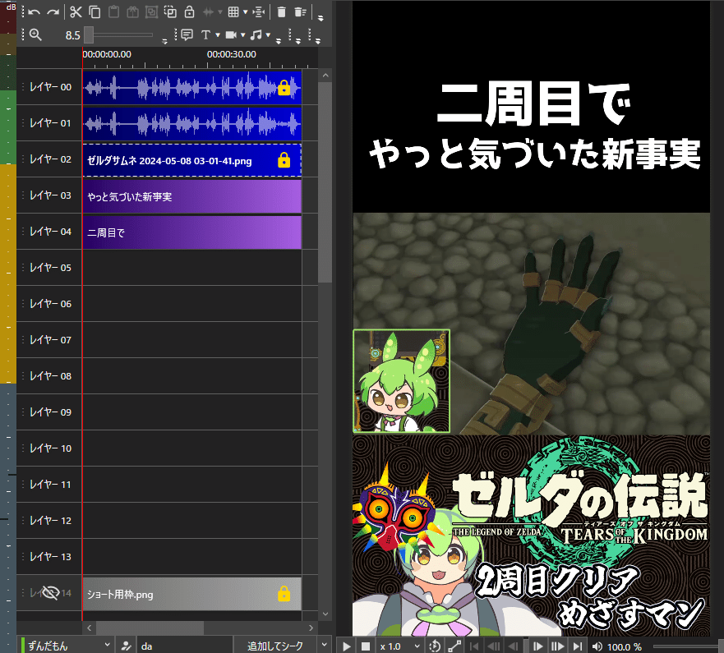Open the ずんだもん character dropdown
The height and width of the screenshot is (653, 724).
(x=107, y=645)
